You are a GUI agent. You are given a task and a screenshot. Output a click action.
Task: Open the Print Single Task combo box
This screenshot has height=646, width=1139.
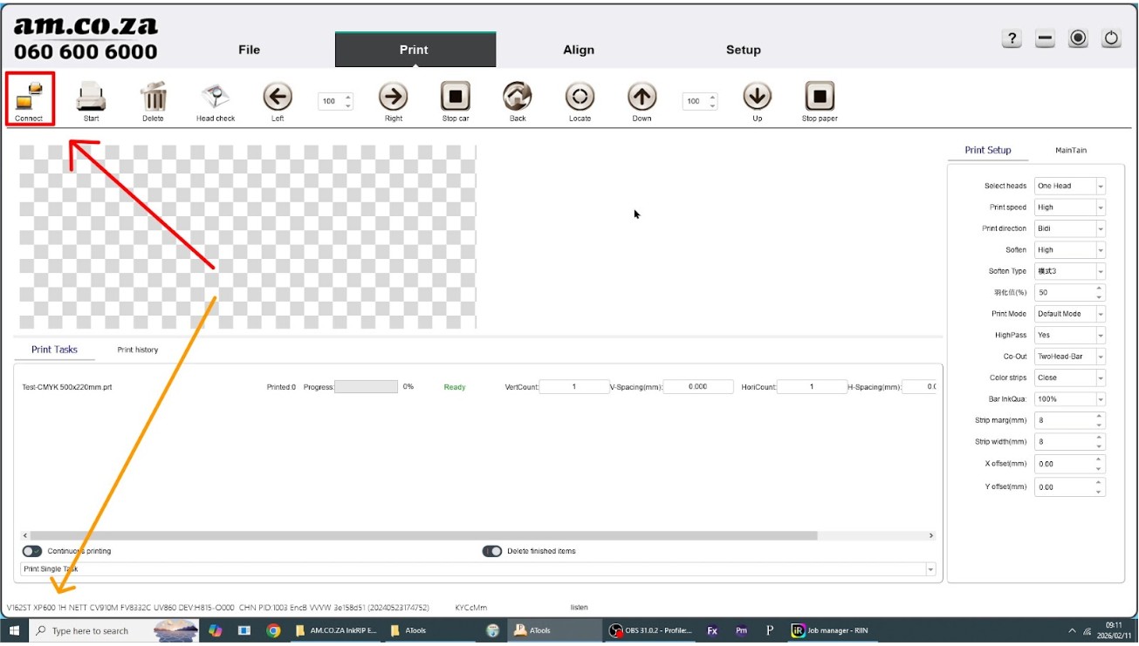[x=477, y=569]
